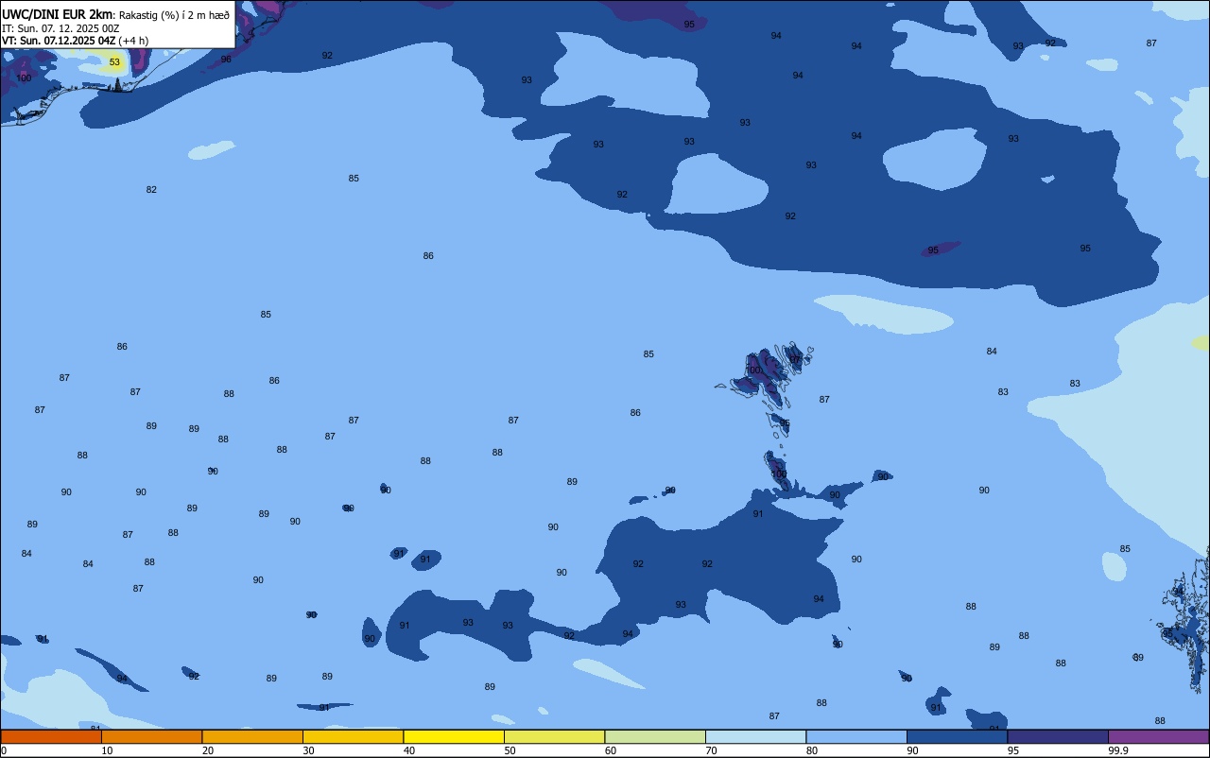The image size is (1210, 758).
Task: Click the '60' legend scale label
Action: (611, 750)
